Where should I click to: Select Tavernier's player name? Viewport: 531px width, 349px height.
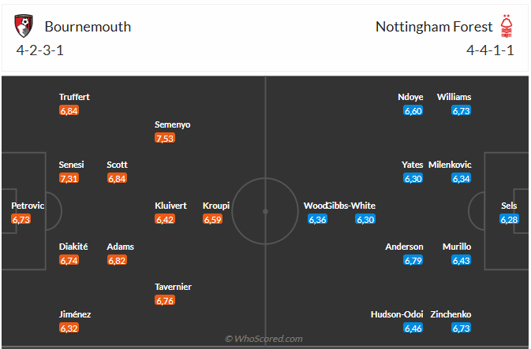point(173,287)
